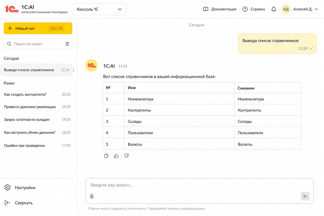
Task: Dislike the response with thumbs down
Action: coord(127,156)
